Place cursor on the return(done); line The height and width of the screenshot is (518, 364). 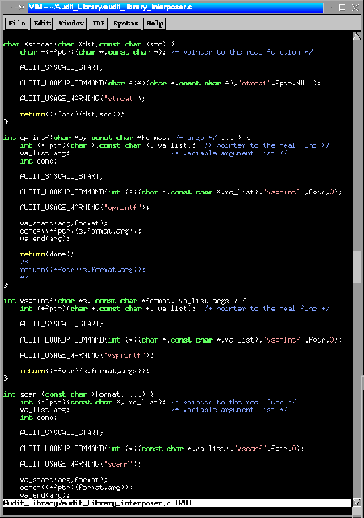point(46,255)
